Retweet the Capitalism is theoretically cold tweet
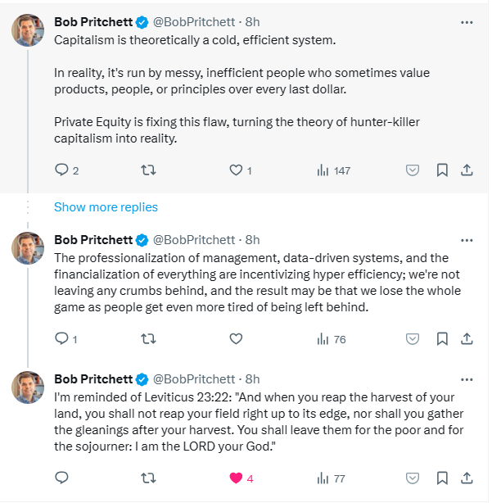This screenshot has width=501, height=503. pyautogui.click(x=148, y=170)
